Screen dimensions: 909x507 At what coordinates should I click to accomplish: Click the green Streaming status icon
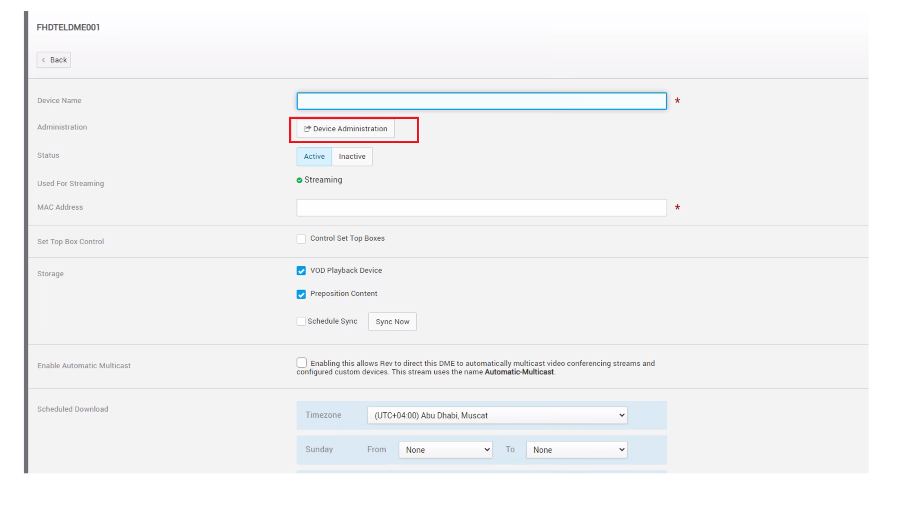(300, 179)
